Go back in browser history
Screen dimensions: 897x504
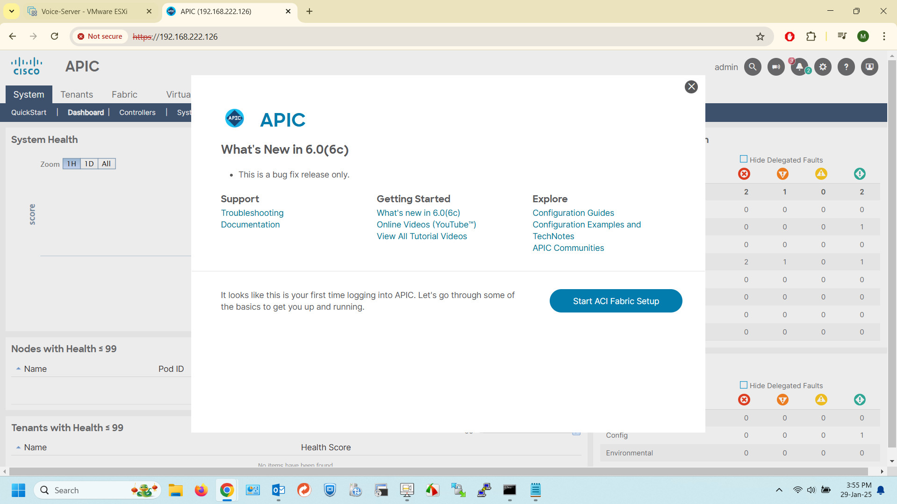[13, 36]
